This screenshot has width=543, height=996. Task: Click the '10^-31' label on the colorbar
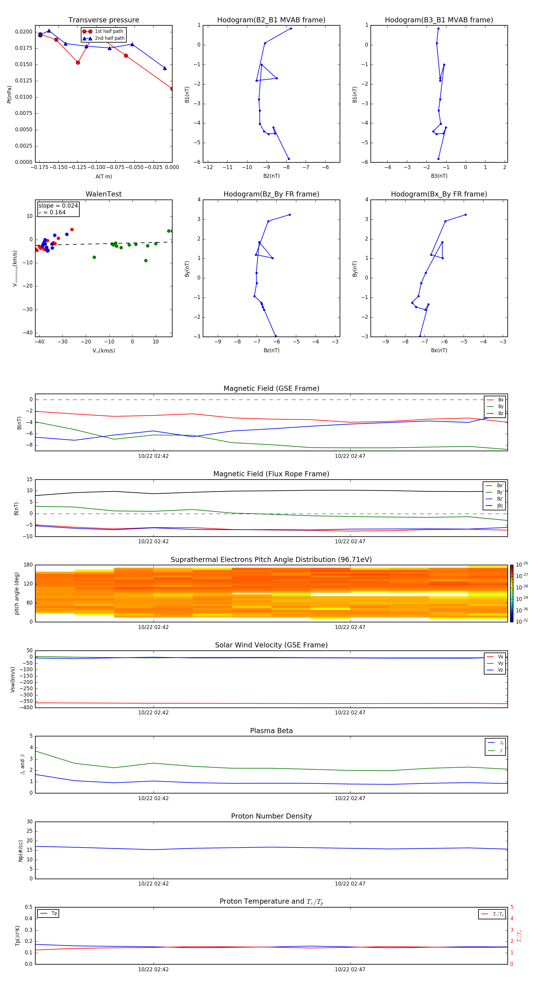tap(522, 621)
